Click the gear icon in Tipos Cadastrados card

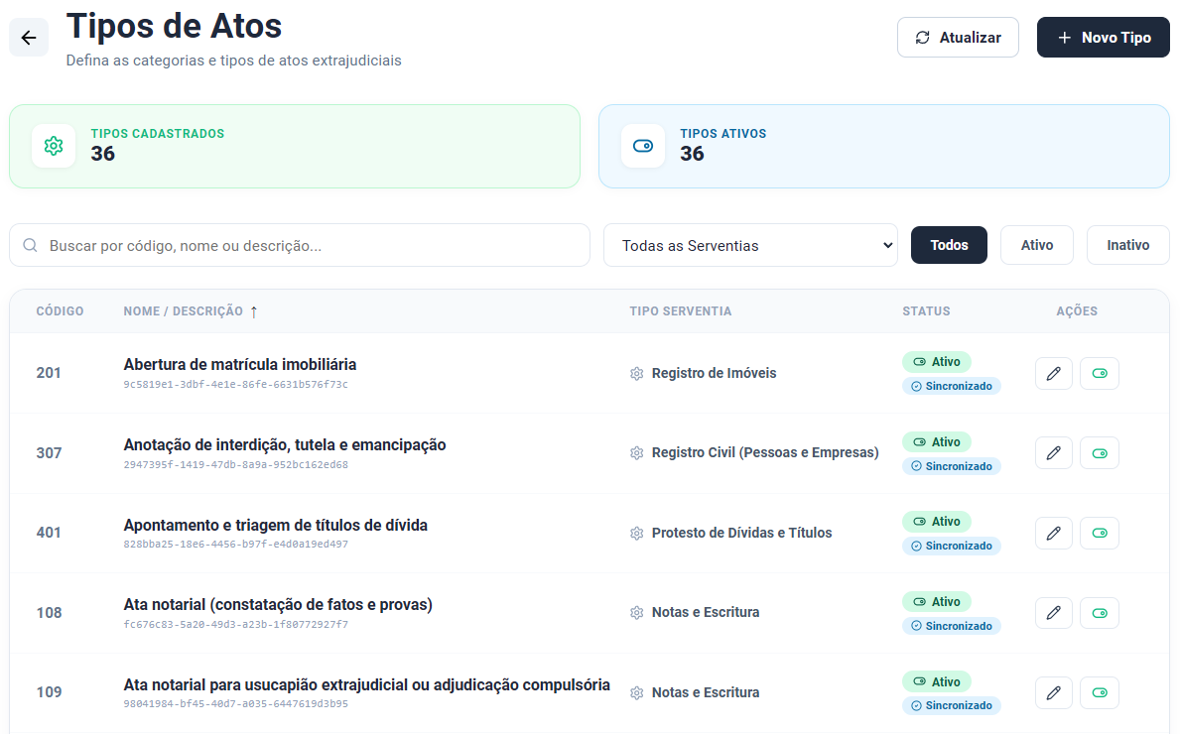pos(54,146)
